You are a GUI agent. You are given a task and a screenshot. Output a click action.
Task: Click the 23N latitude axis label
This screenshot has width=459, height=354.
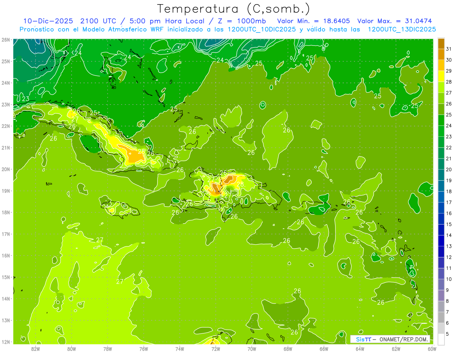pos(5,104)
